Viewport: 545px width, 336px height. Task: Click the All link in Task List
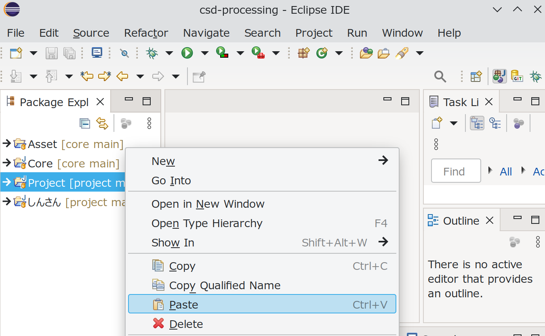pos(506,172)
